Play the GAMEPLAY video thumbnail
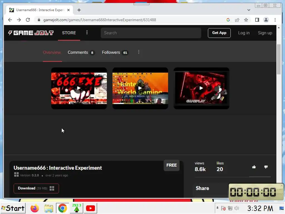This screenshot has width=285, height=214. (x=202, y=88)
